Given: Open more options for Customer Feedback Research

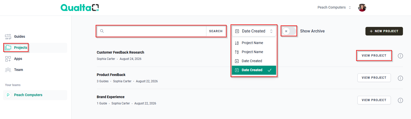Looking at the screenshot, I should pos(400,56).
